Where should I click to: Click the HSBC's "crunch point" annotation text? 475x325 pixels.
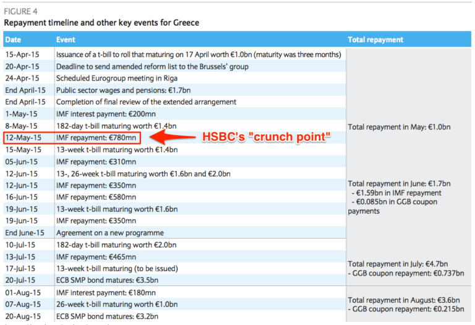(266, 136)
